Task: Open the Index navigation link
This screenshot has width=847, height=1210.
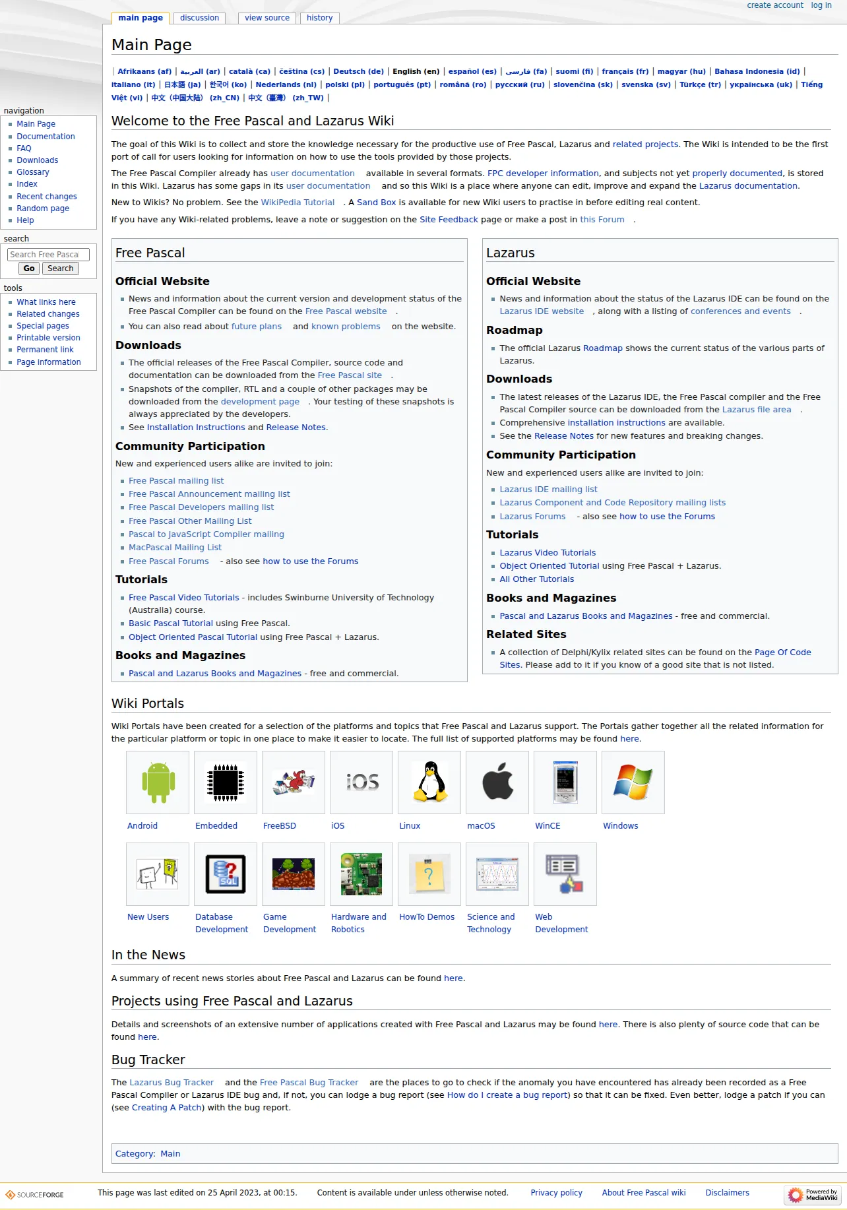Action: point(27,184)
